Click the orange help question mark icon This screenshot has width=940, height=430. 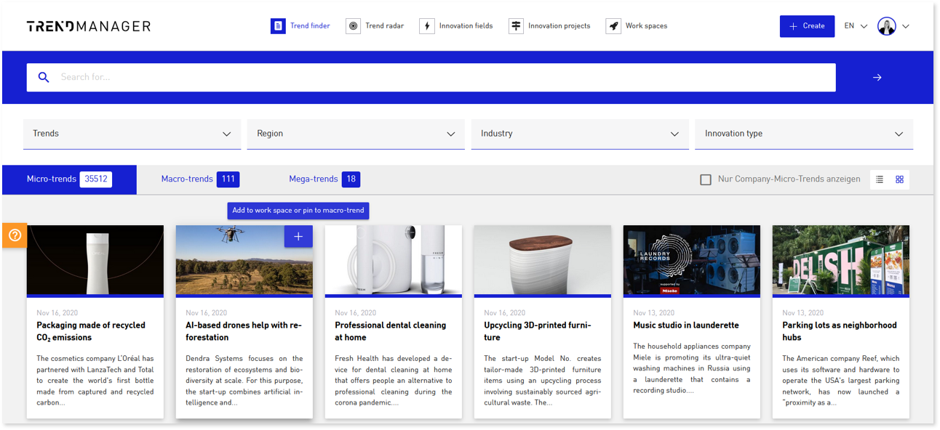(x=15, y=235)
